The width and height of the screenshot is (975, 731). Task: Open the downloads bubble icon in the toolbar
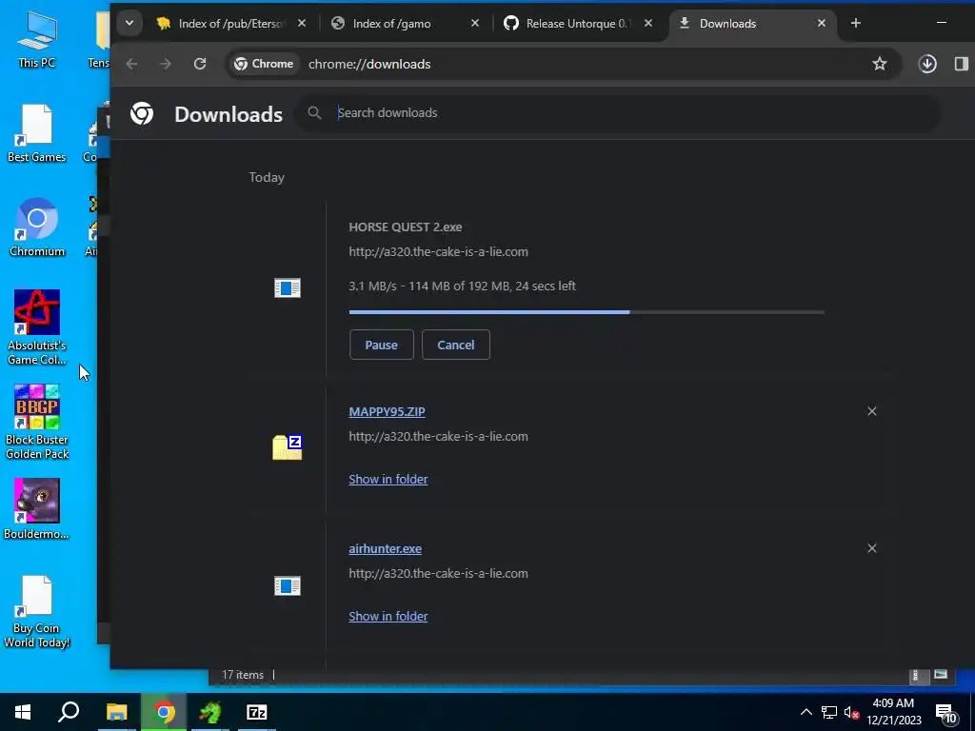pos(927,64)
